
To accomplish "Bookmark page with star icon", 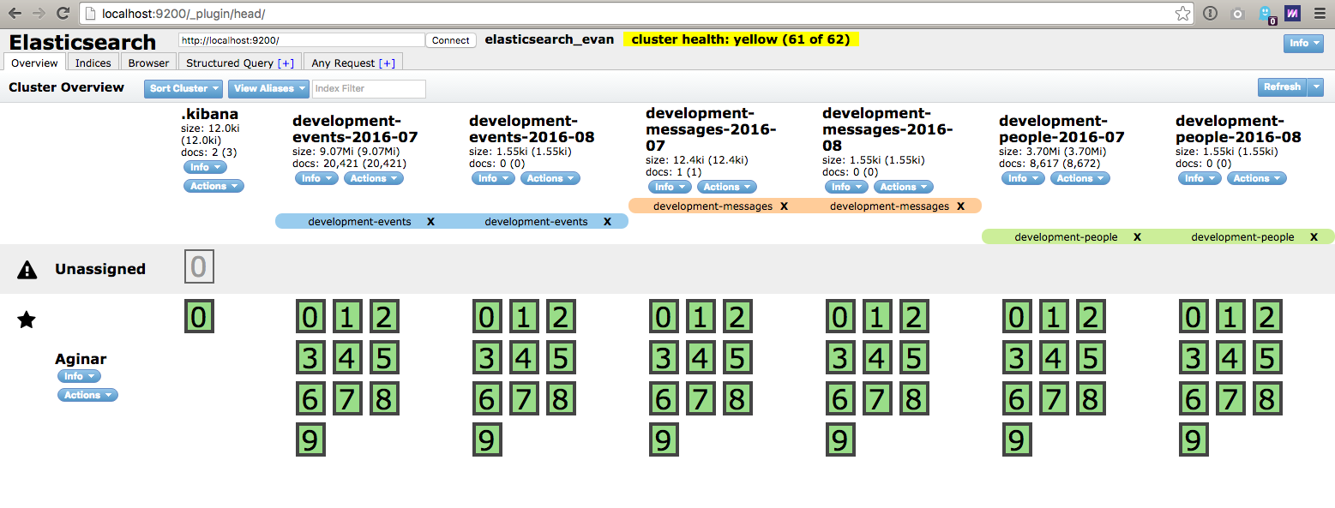I will tap(1182, 13).
